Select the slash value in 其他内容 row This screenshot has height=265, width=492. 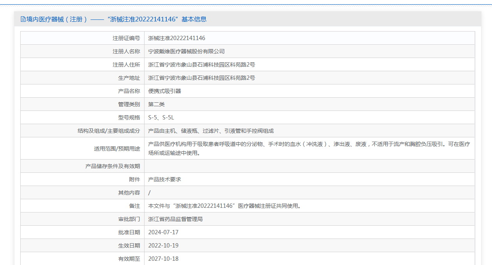point(150,193)
